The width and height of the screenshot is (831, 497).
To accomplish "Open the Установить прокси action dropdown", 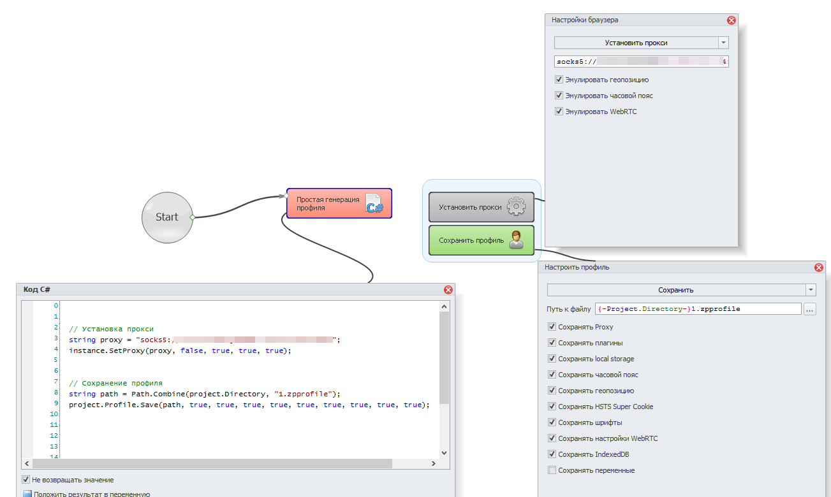I will 723,43.
